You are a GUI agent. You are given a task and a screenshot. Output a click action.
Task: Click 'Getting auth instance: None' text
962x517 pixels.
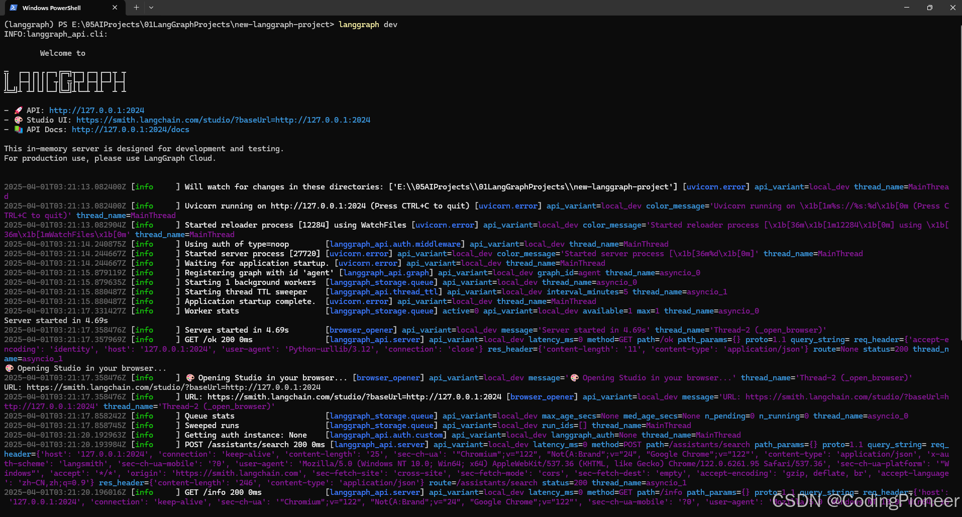[246, 435]
